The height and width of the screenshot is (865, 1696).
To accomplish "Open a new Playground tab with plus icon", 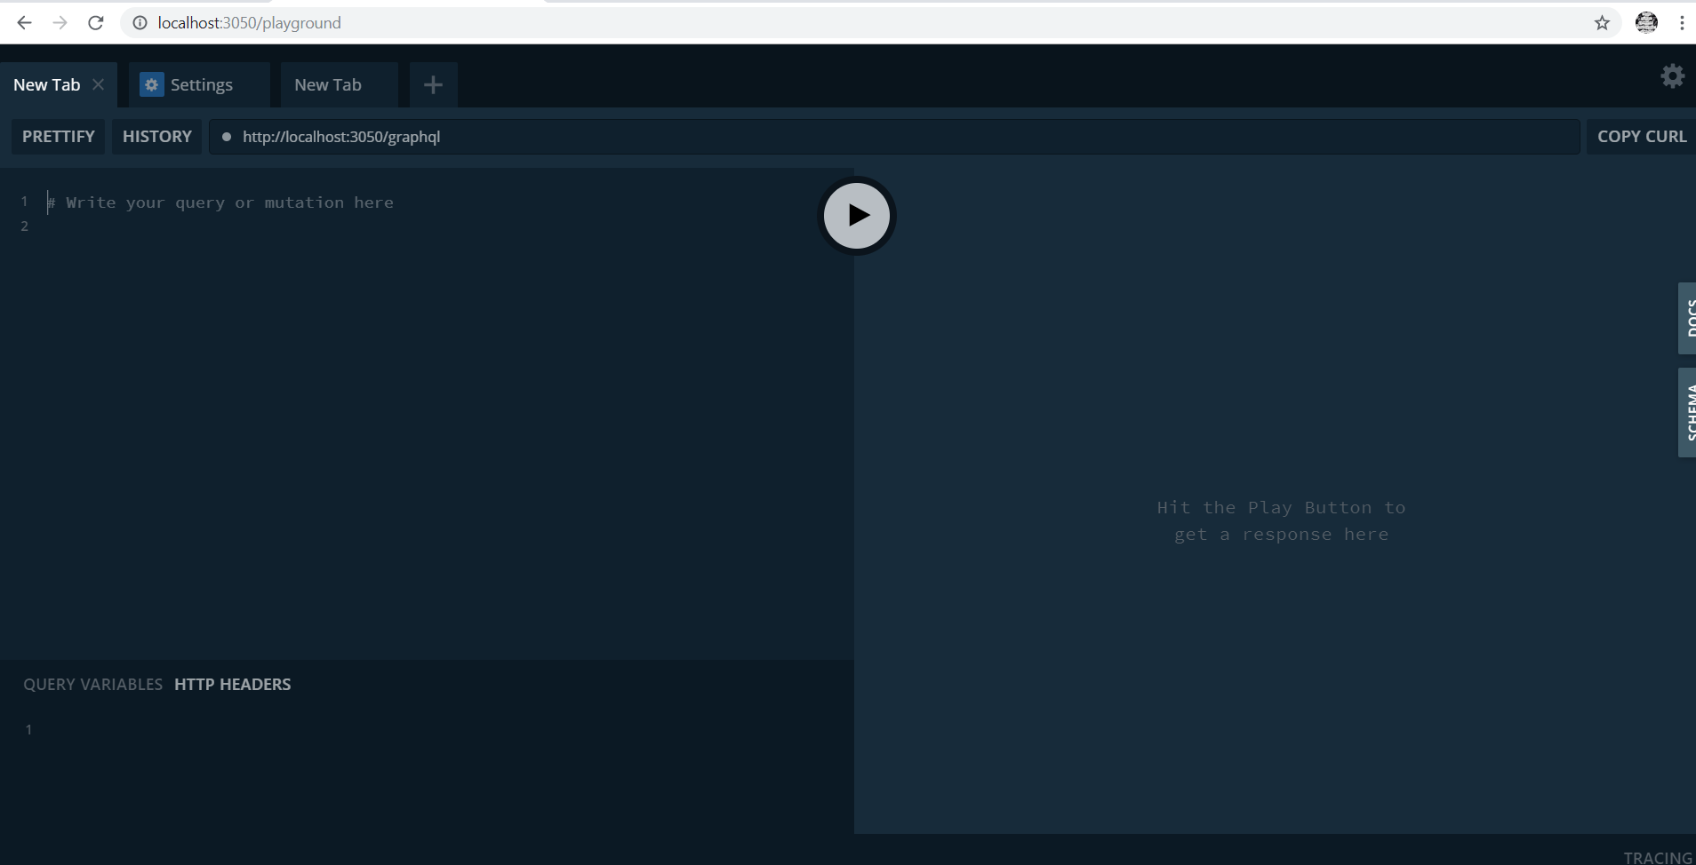I will point(432,83).
